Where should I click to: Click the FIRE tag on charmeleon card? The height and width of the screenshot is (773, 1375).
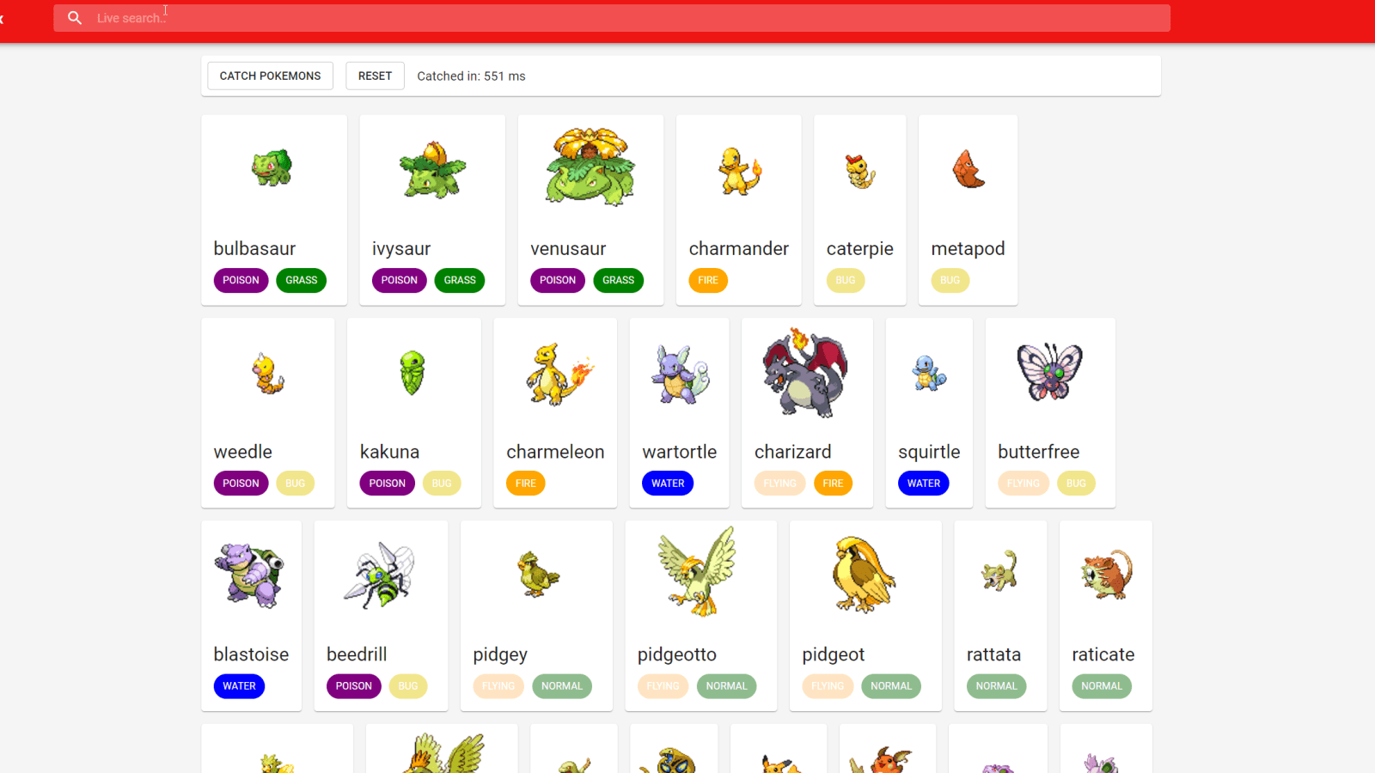tap(526, 484)
